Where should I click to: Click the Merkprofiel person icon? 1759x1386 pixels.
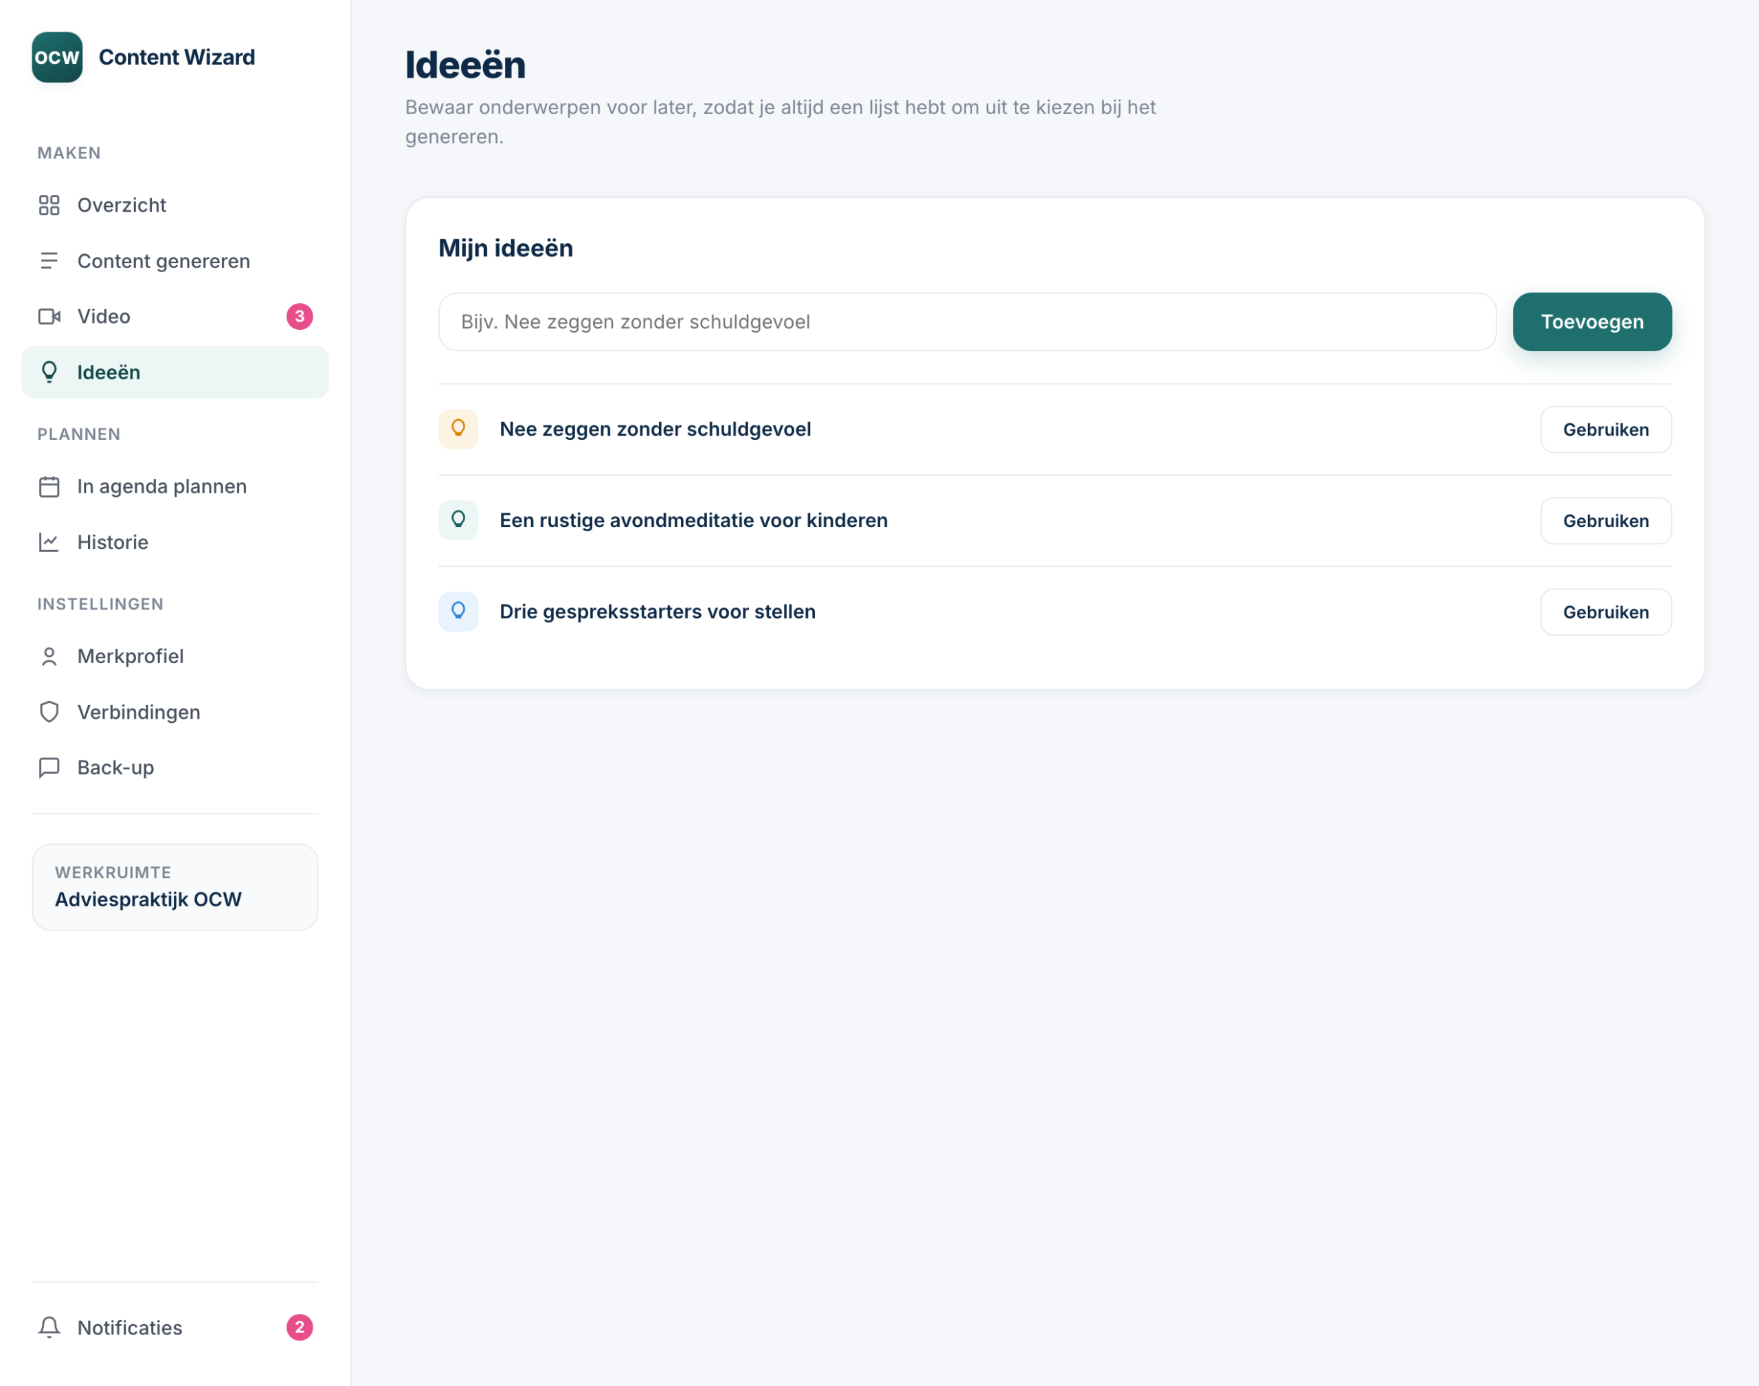tap(49, 656)
